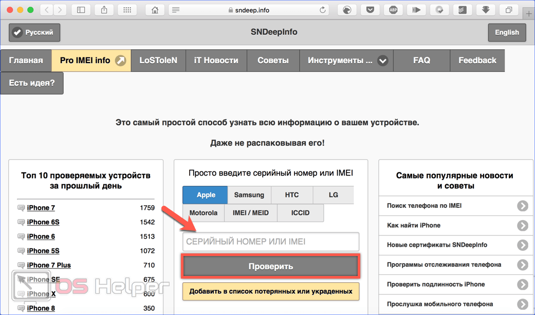Reload the page with refresh icon
Viewport: 535px width, 315px height.
click(x=322, y=10)
